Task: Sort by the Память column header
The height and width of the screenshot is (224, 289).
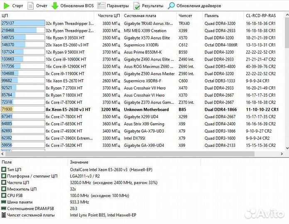Action: (x=223, y=16)
